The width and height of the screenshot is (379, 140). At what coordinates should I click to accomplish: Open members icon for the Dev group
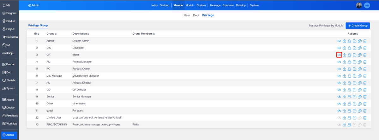[x=349, y=48]
